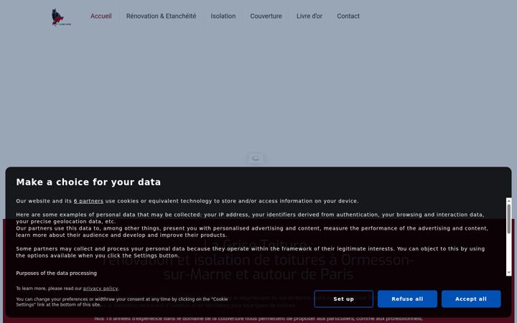Click the loading image placeholder icon

(x=256, y=159)
